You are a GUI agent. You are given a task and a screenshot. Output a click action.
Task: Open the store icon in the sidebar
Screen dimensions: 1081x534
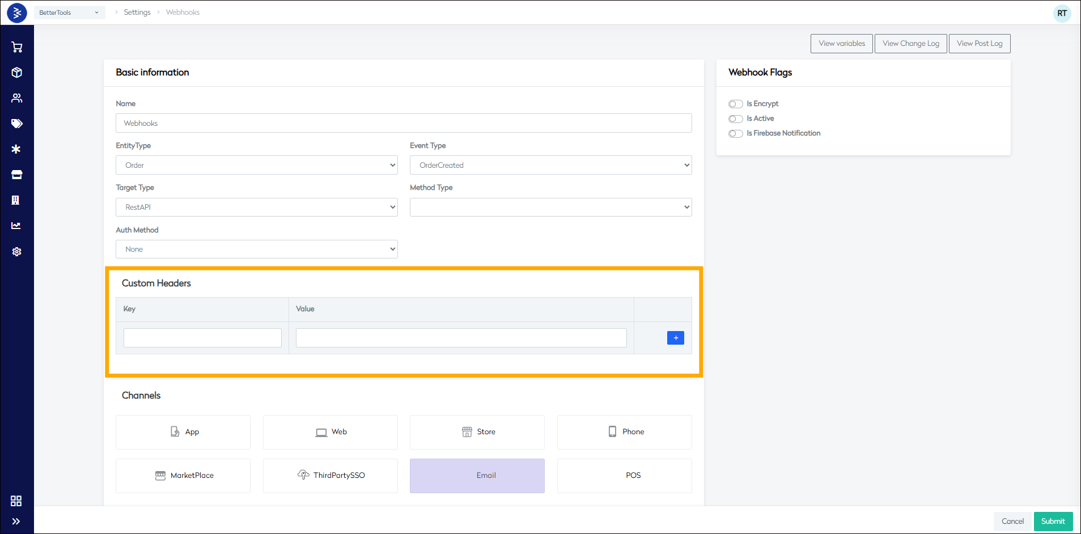point(16,175)
